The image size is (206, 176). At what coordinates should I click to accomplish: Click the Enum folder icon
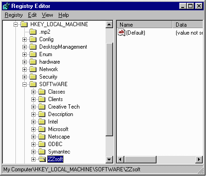[33, 54]
